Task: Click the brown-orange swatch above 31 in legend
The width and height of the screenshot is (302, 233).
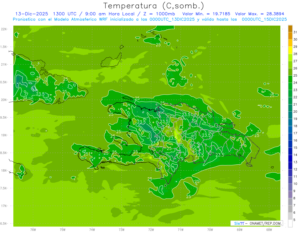Action: click(290, 29)
